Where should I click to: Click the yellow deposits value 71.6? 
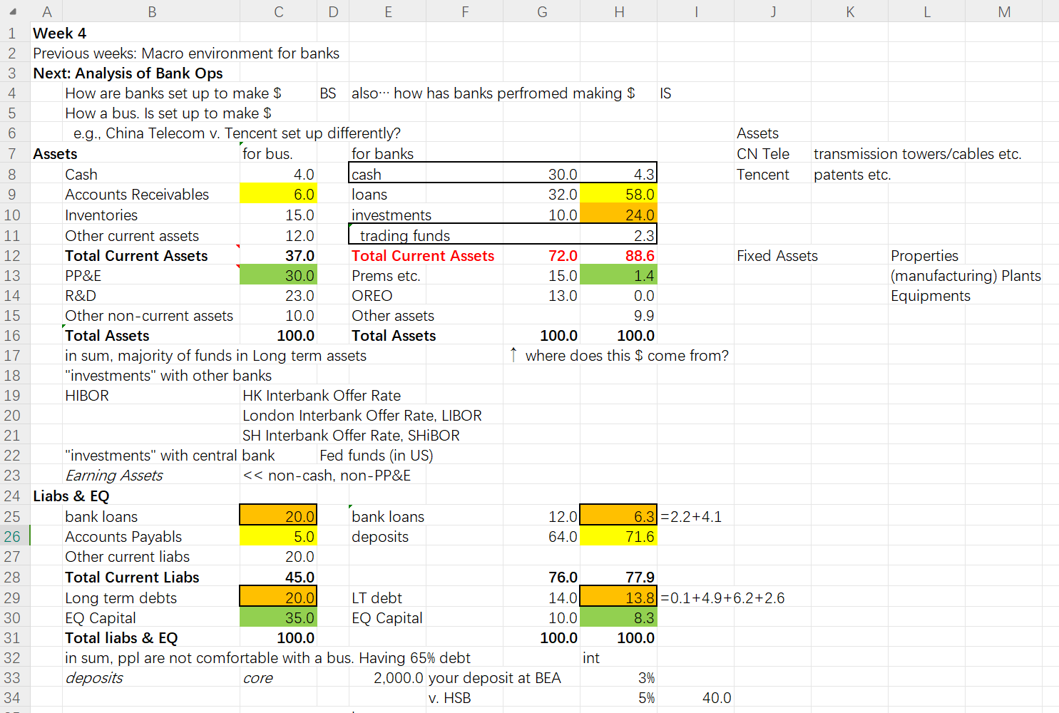619,537
